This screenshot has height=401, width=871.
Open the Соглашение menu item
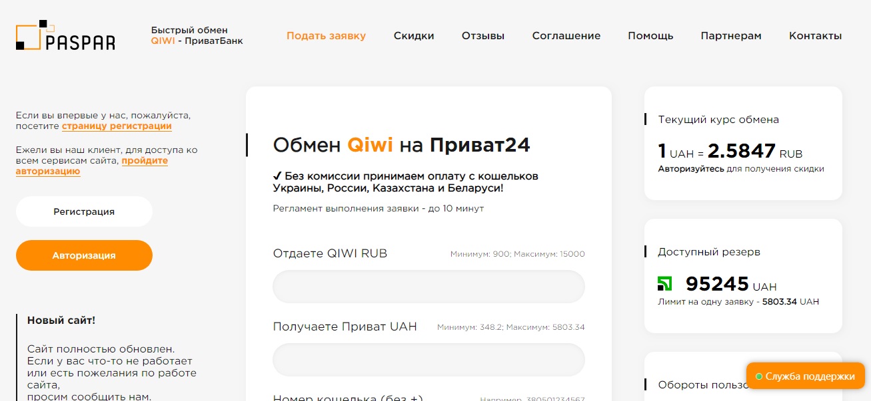566,36
